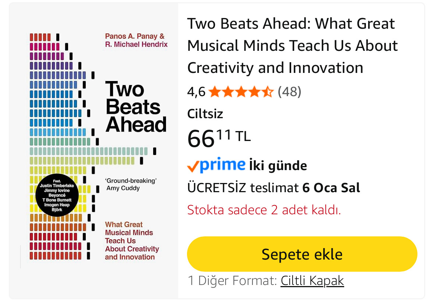Click the author names on the book cover
The image size is (434, 303).
tap(136, 40)
